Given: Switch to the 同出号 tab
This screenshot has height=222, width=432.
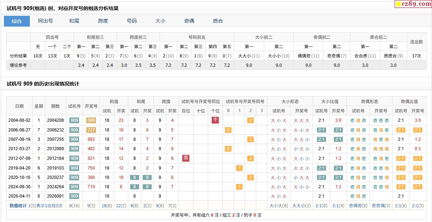Looking at the screenshot, I should (x=45, y=21).
